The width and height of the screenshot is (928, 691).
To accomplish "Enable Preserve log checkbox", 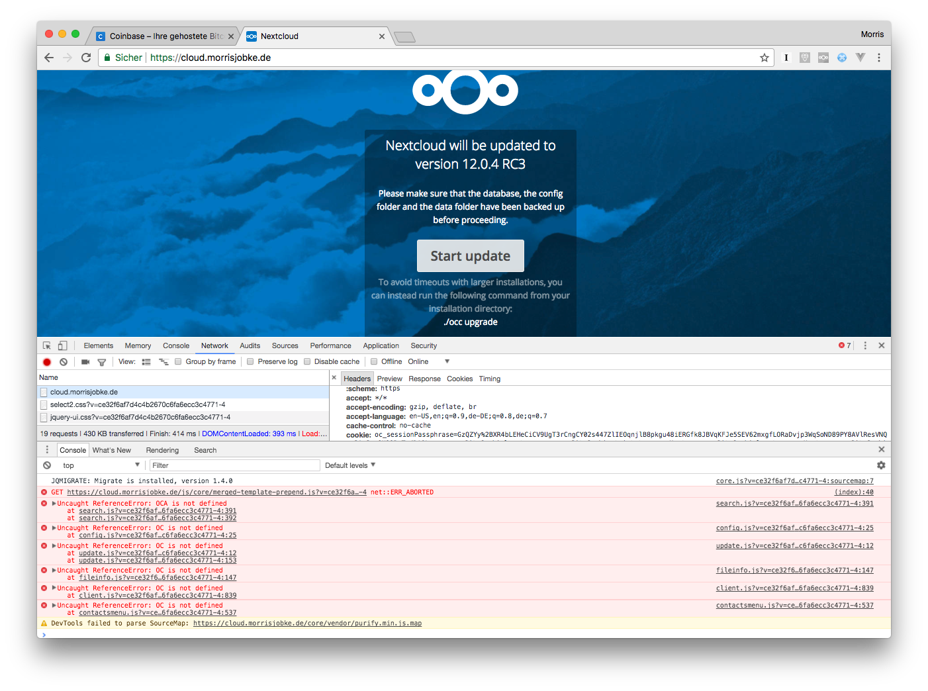I will (250, 361).
